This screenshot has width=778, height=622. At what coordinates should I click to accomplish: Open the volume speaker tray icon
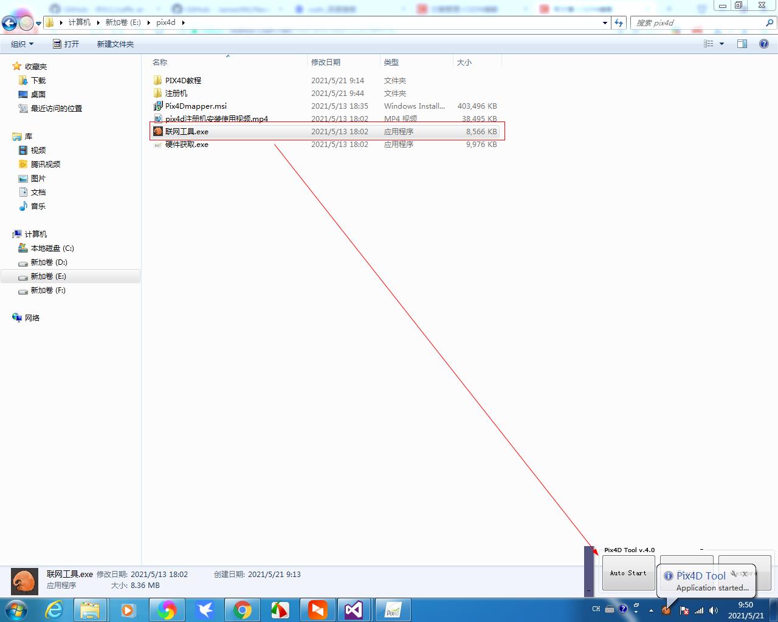[714, 610]
